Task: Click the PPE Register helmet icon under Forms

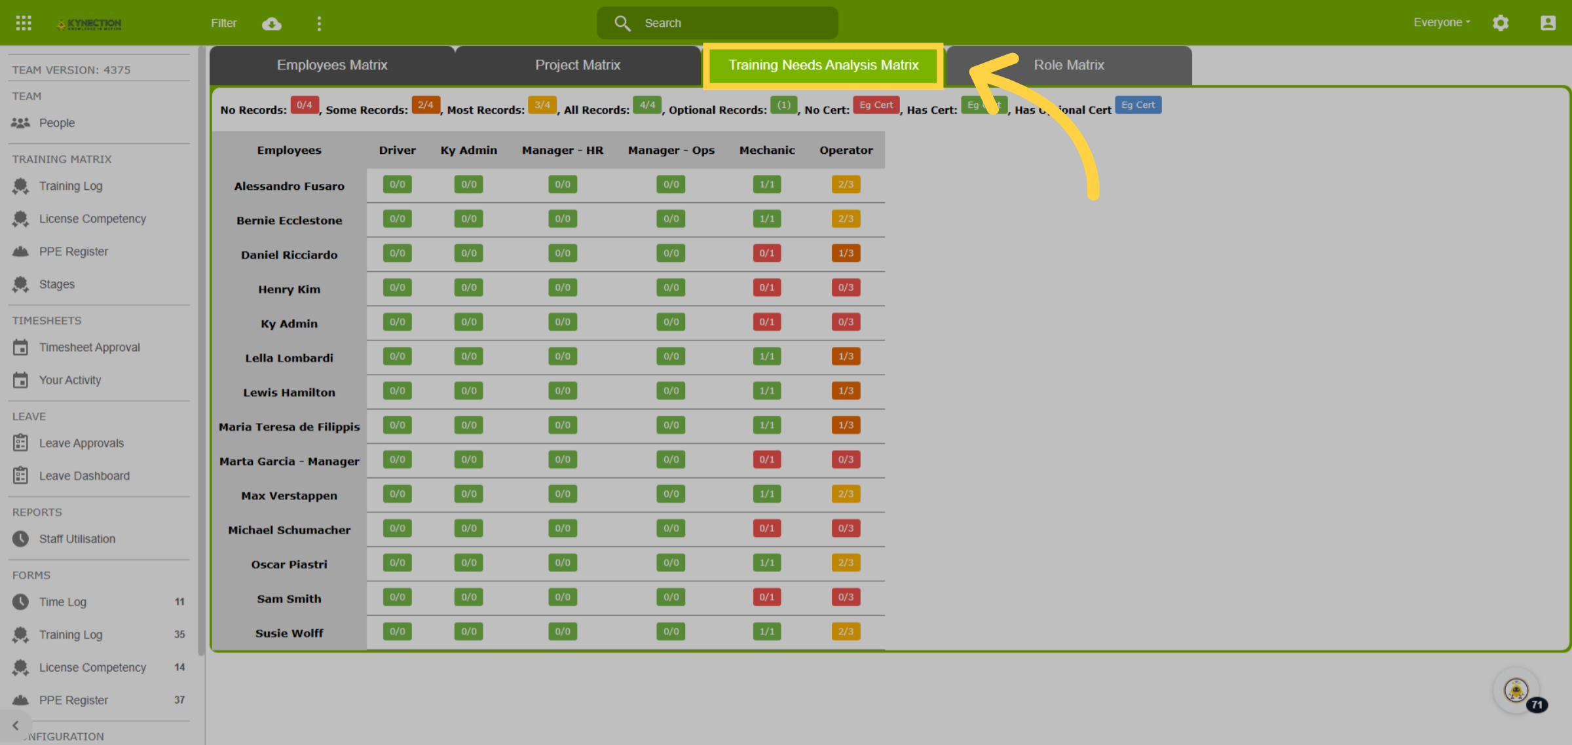Action: pyautogui.click(x=20, y=700)
